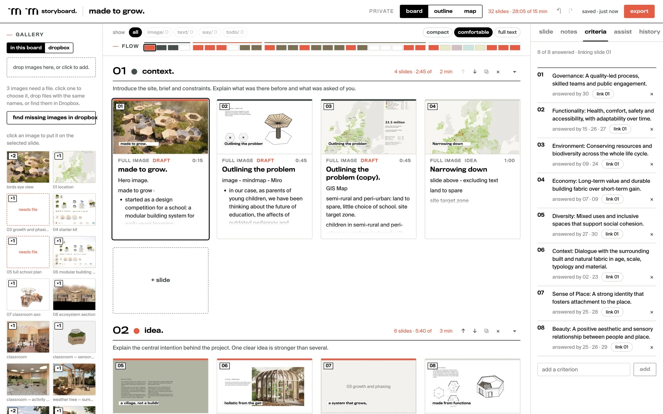Viewport: 663px width, 414px height.
Task: Select first red block in flow bar
Action: point(150,47)
